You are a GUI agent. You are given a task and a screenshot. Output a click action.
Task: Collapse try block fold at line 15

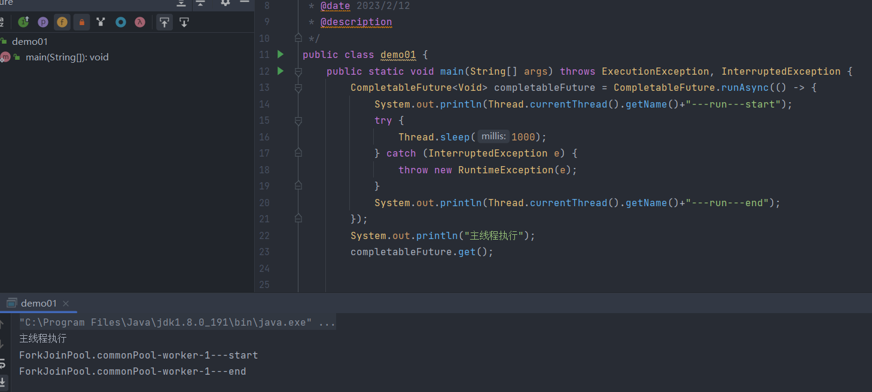pos(298,121)
